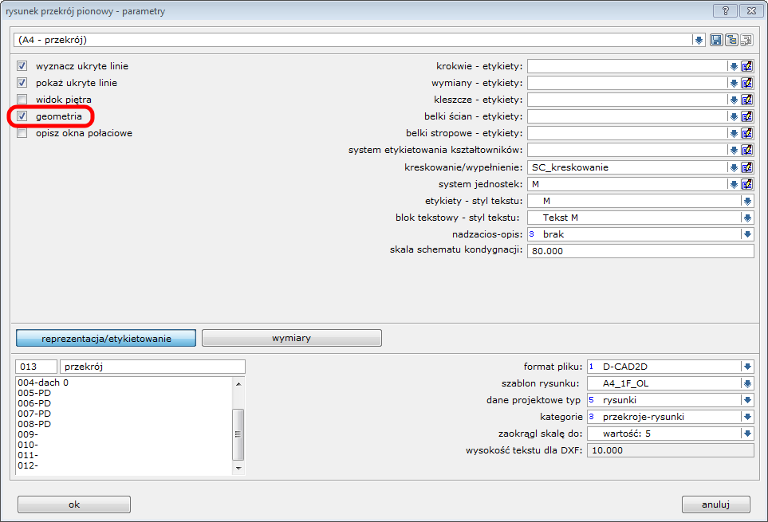Click the help question mark in title bar

coord(724,10)
